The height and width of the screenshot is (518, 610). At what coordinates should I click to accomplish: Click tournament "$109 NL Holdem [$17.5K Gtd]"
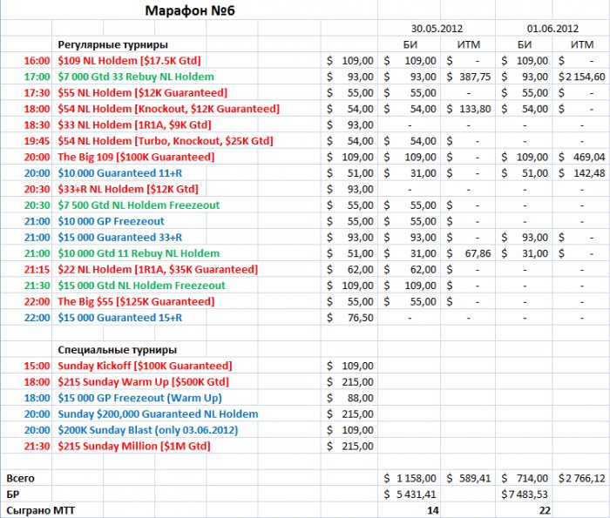point(129,61)
